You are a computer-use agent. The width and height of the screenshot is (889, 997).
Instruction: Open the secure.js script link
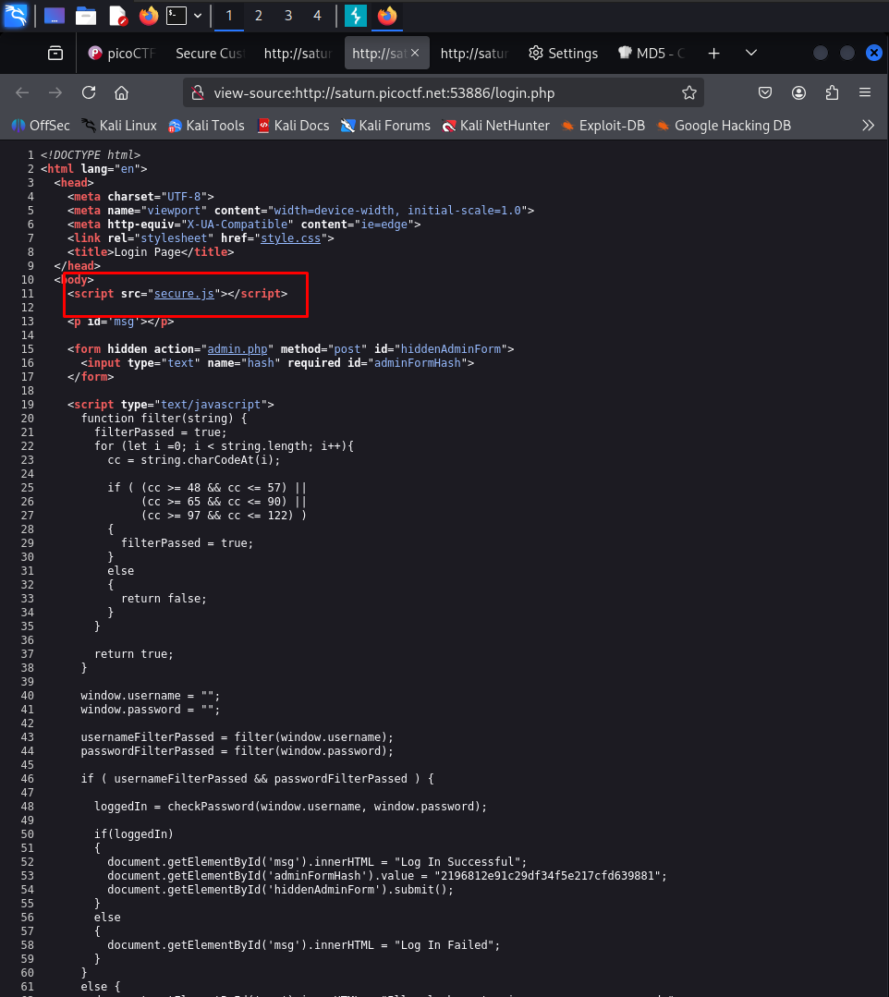(x=184, y=293)
